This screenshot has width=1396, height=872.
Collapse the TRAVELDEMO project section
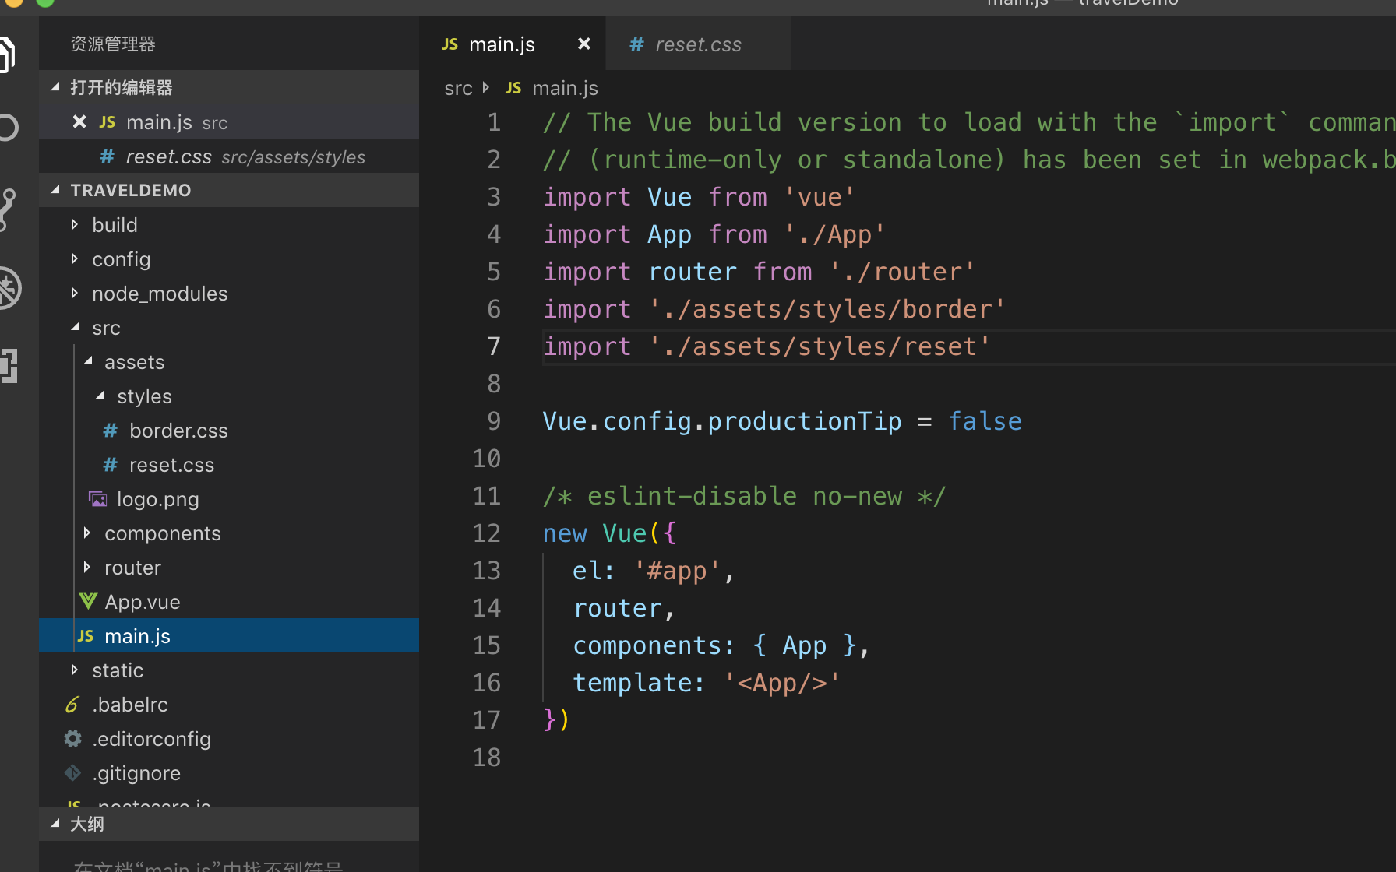point(55,190)
